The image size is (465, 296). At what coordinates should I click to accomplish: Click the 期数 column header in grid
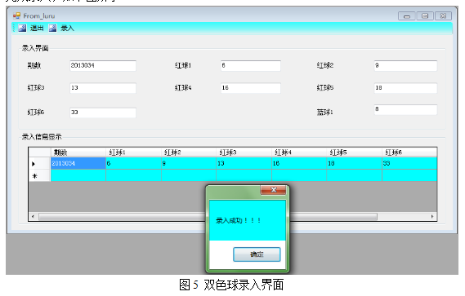[x=78, y=152]
